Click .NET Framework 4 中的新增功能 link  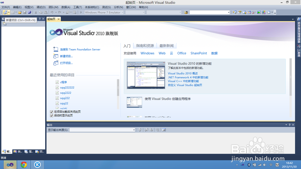coord(188,77)
